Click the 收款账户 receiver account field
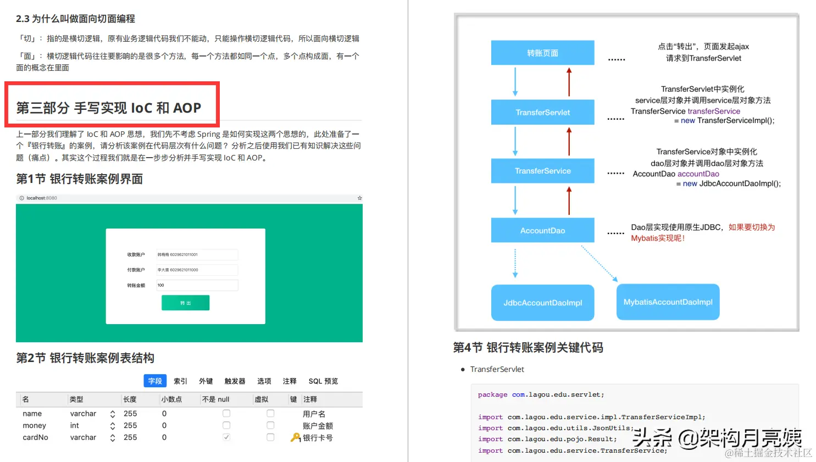This screenshot has height=462, width=816. pos(197,254)
